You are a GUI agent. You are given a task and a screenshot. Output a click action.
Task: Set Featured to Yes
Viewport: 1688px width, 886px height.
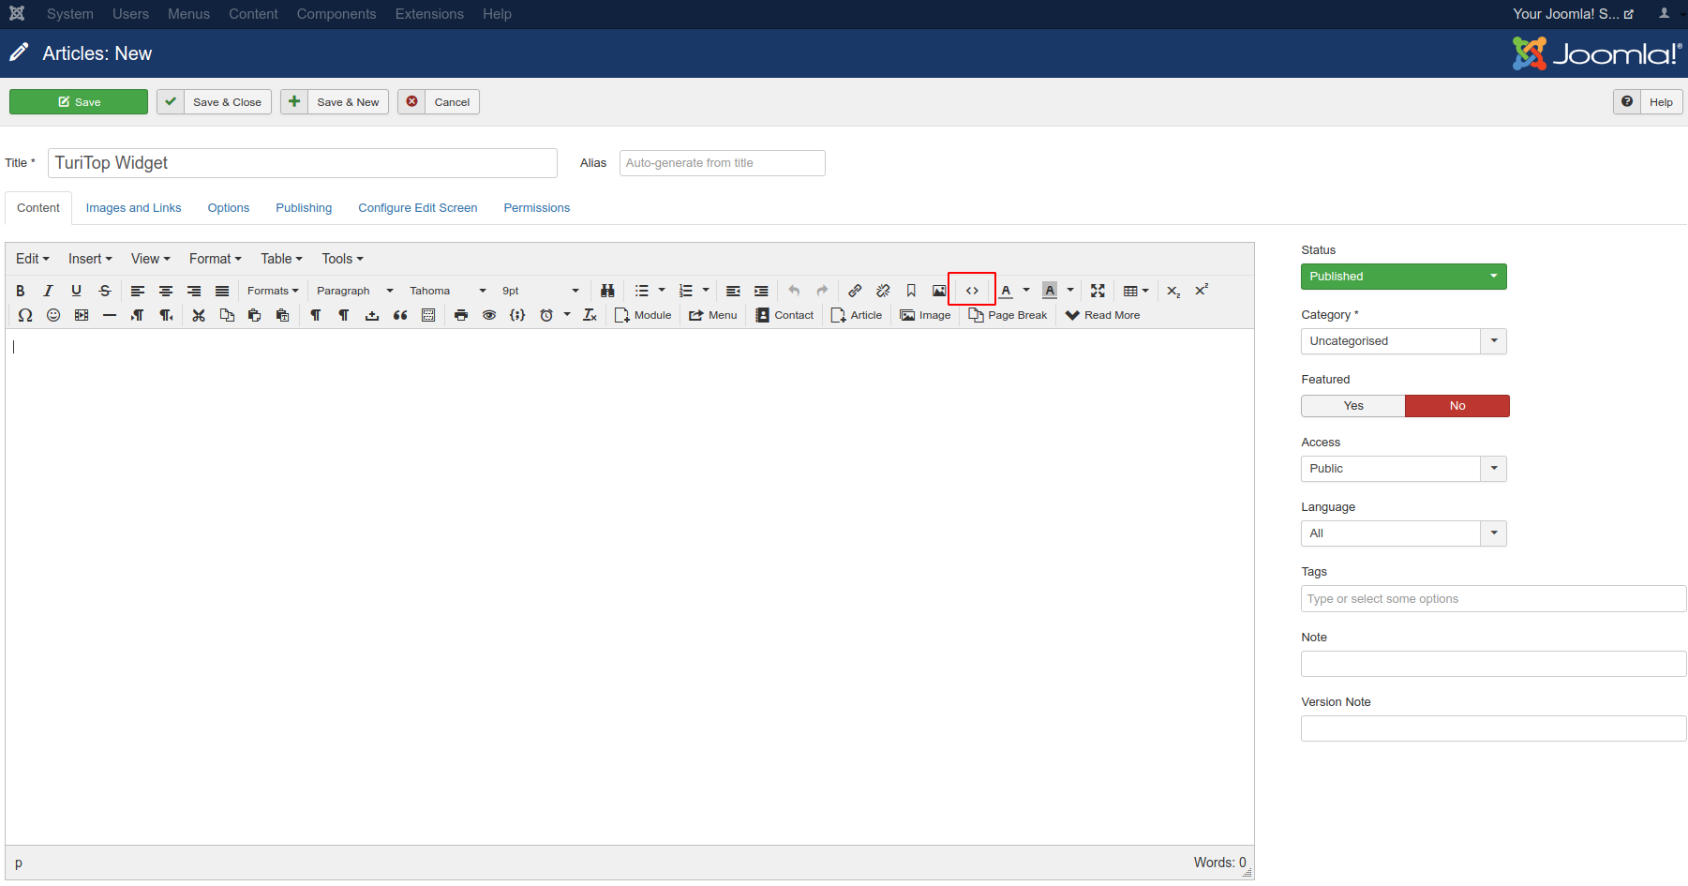tap(1352, 405)
